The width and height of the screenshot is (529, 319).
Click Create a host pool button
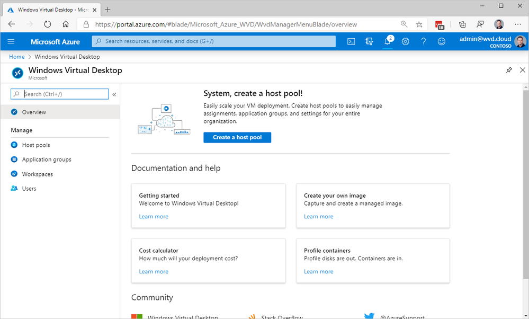pyautogui.click(x=237, y=137)
